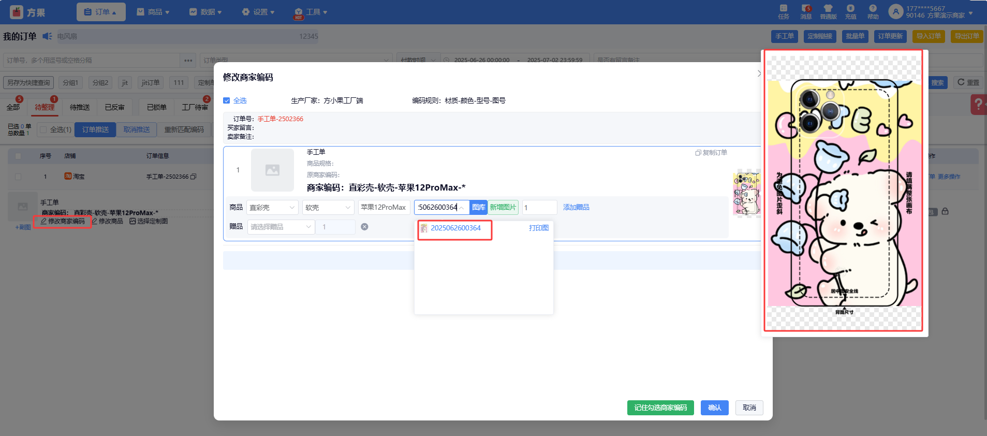Image resolution: width=987 pixels, height=436 pixels.
Task: Open the 充值 recharge yen icon
Action: [x=850, y=11]
